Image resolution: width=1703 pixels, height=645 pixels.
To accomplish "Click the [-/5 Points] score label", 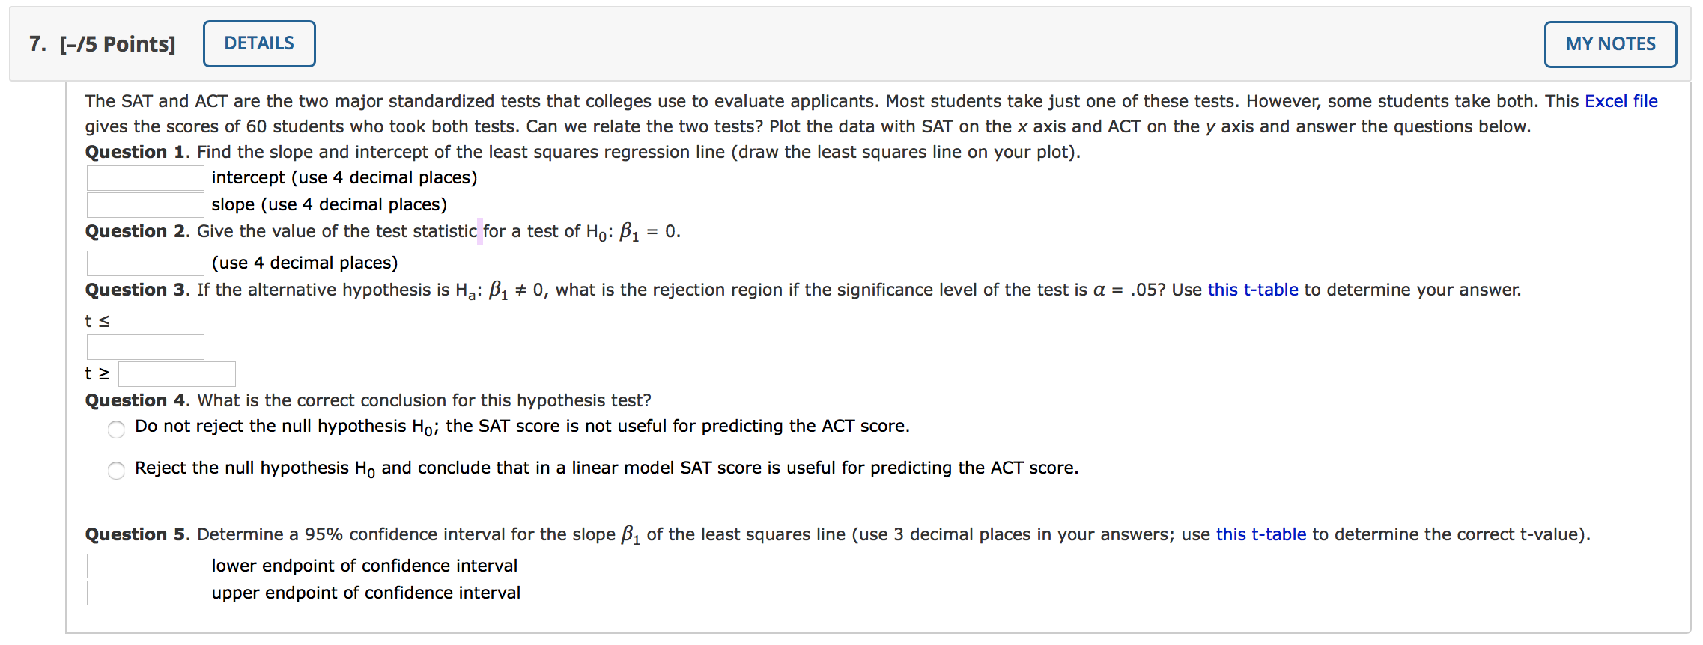I will click(x=119, y=43).
